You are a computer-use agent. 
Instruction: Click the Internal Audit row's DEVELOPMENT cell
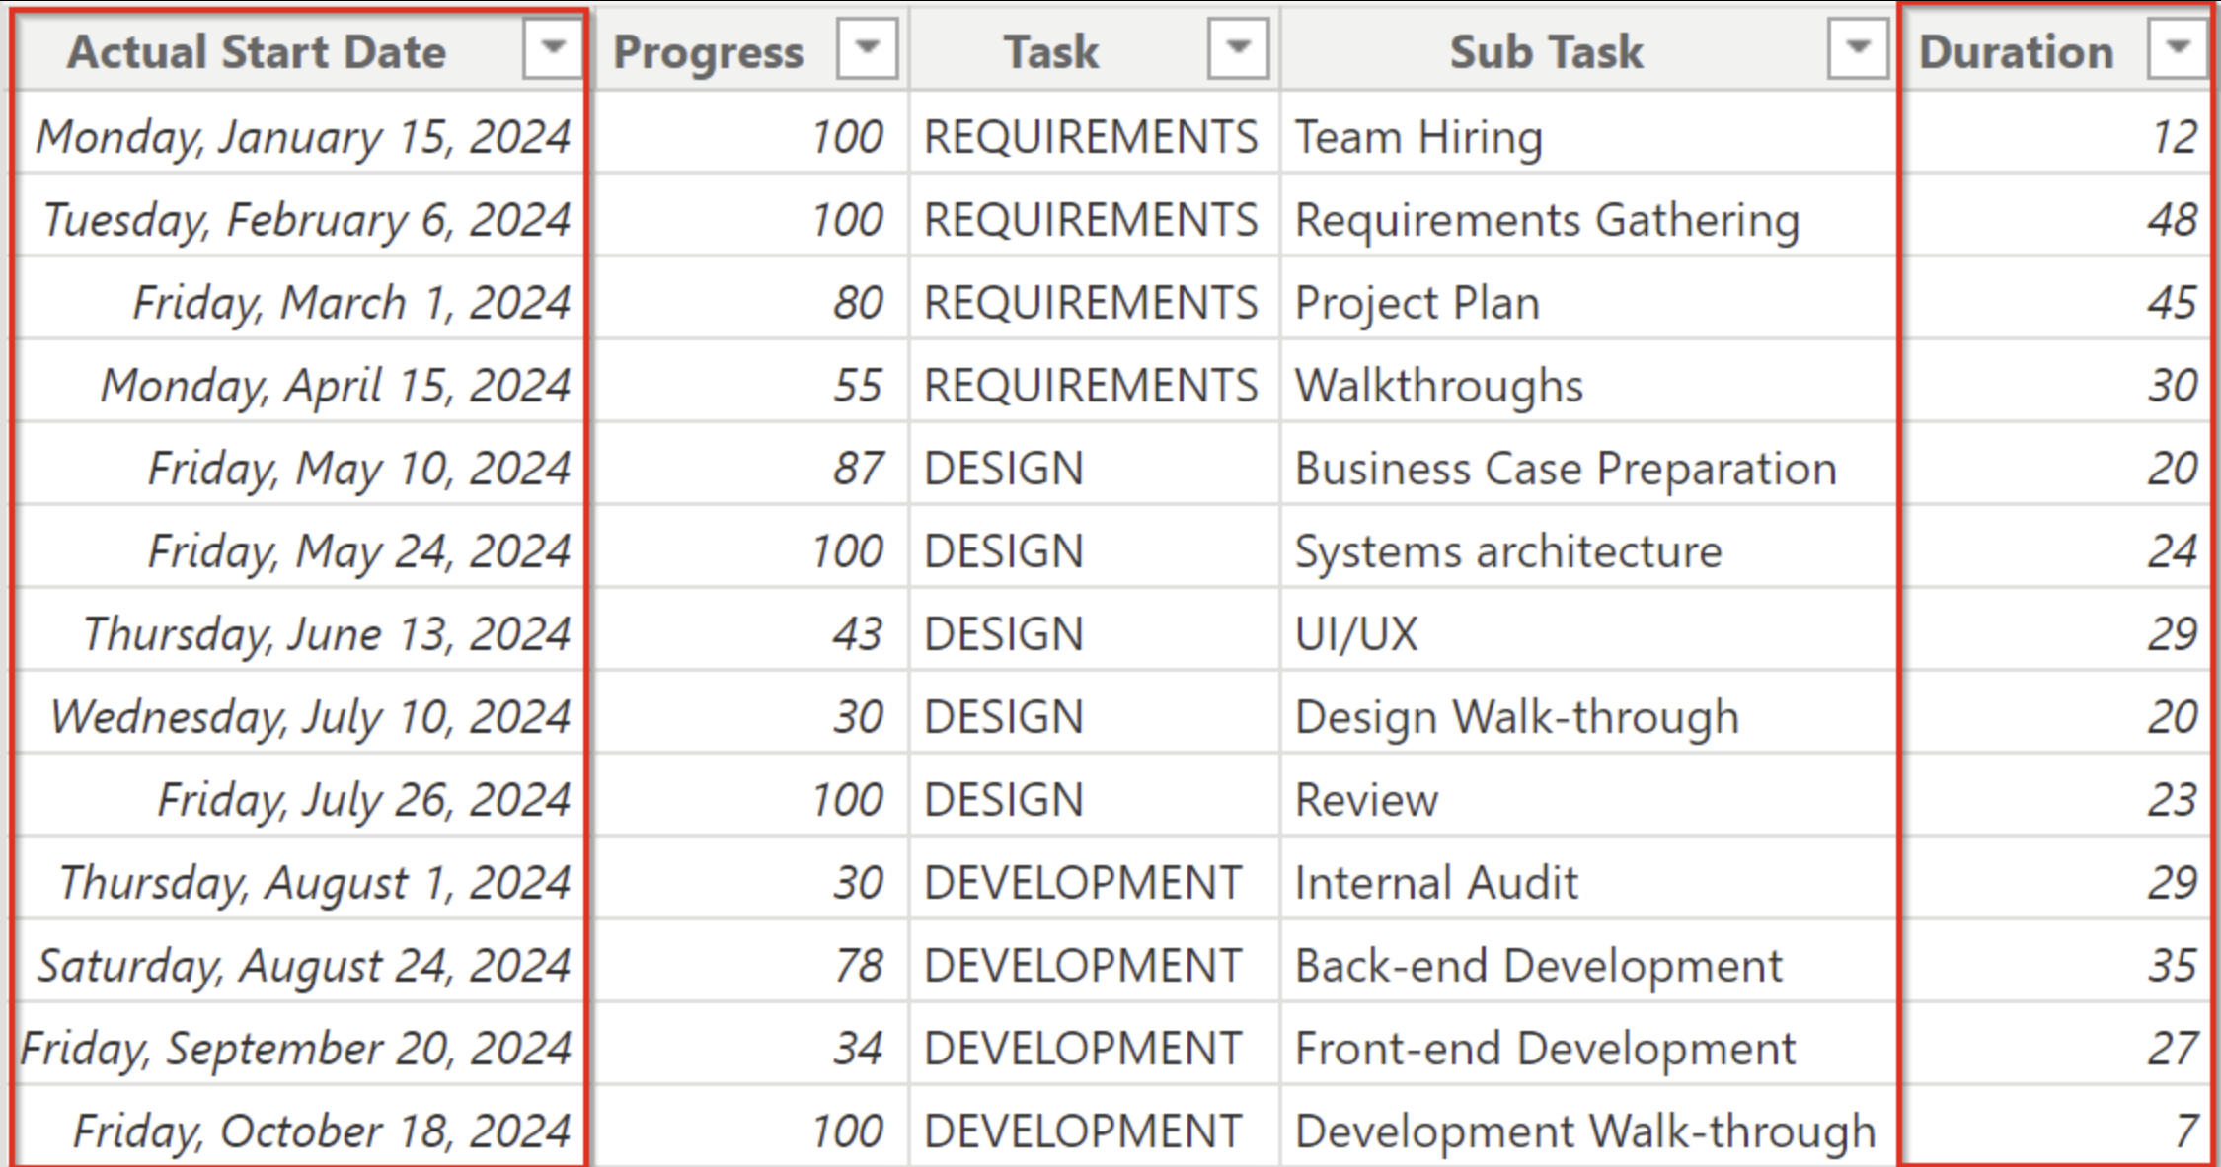1082,882
